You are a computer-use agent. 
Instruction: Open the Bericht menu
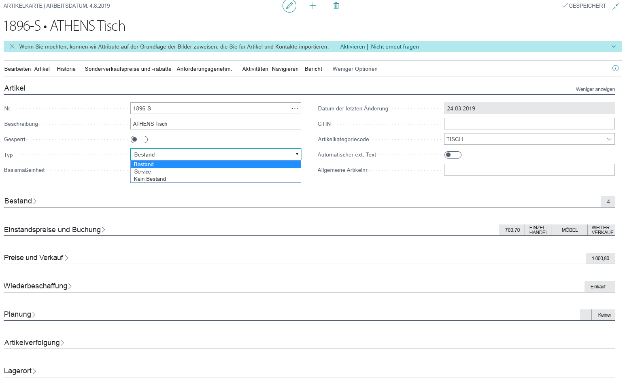coord(313,69)
